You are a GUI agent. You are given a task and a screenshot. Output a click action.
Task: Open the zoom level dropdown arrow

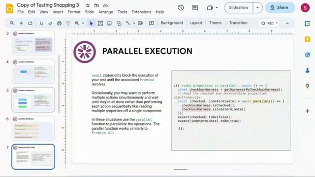(x=83, y=23)
